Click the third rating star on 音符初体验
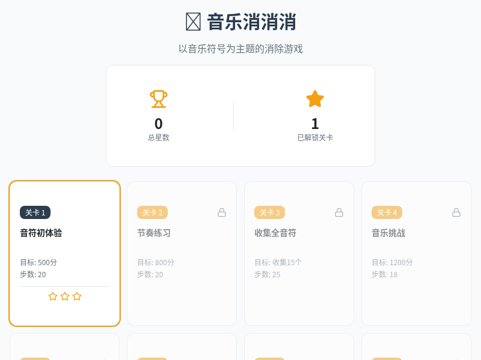 76,296
